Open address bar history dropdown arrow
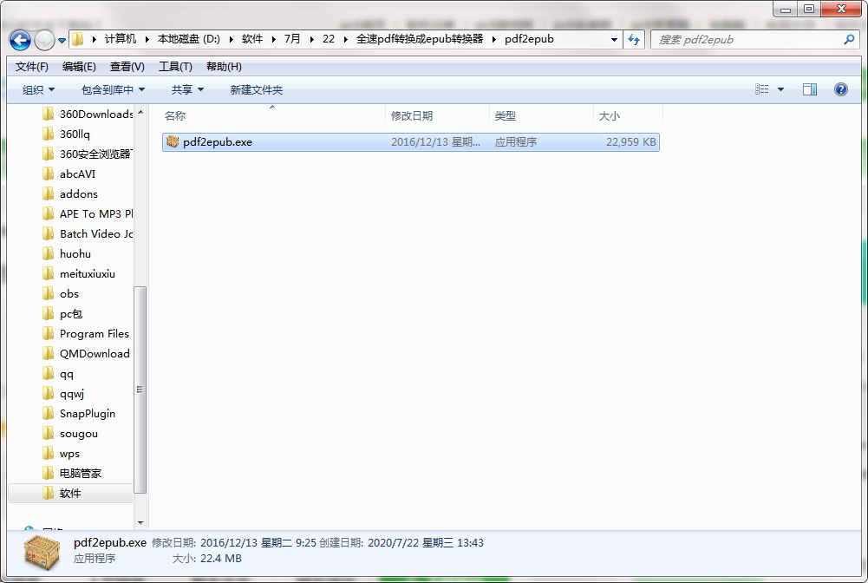The image size is (868, 583). pyautogui.click(x=614, y=40)
